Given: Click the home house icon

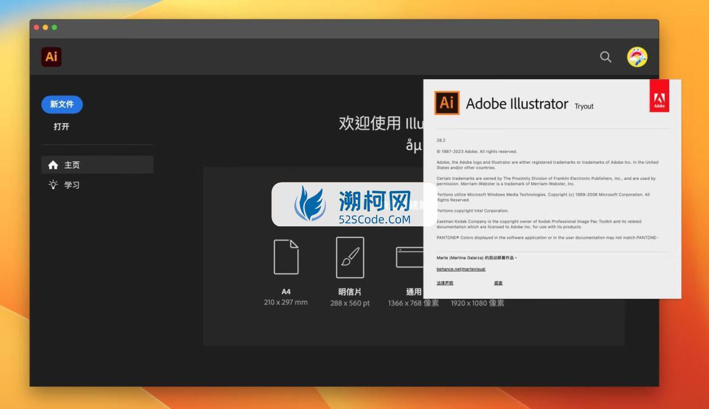Looking at the screenshot, I should 53,165.
